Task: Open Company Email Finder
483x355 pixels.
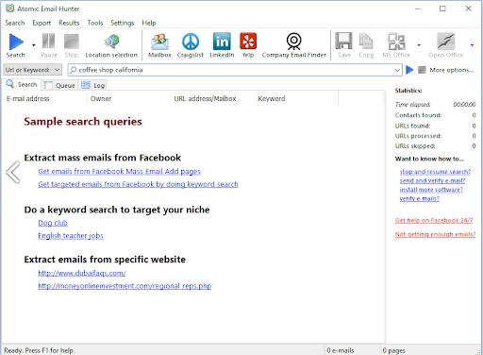Action: point(293,45)
